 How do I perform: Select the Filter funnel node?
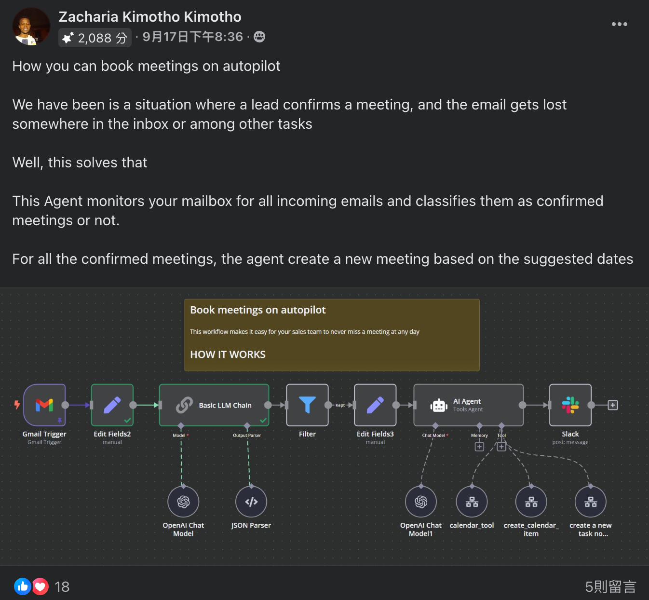(x=307, y=405)
